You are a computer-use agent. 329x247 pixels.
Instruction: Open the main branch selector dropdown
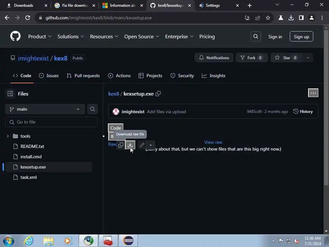(x=45, y=109)
